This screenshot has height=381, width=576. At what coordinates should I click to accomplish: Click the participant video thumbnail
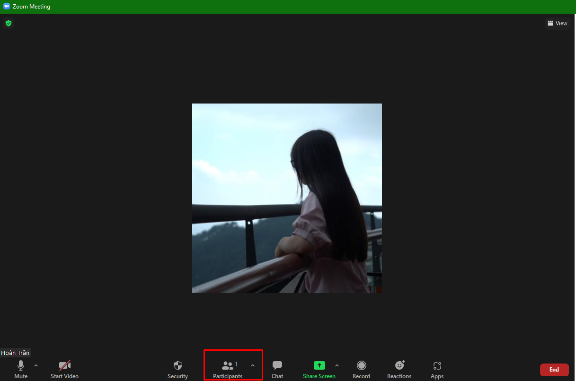point(287,198)
